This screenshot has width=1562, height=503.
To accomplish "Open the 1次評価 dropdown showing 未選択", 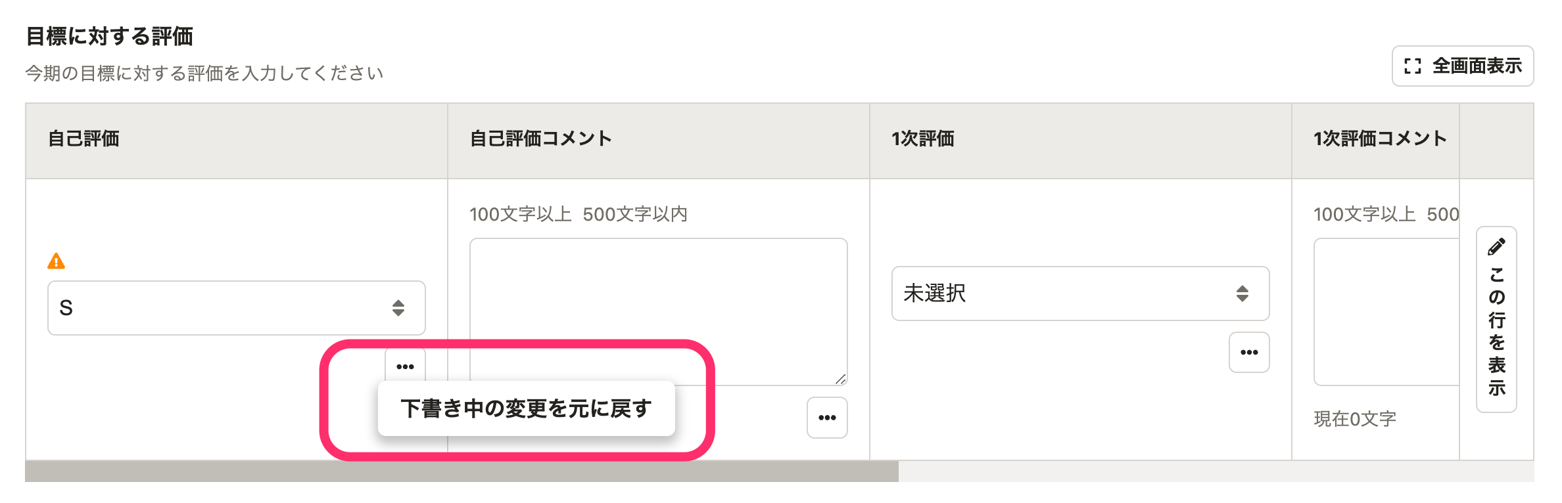I will point(1080,294).
